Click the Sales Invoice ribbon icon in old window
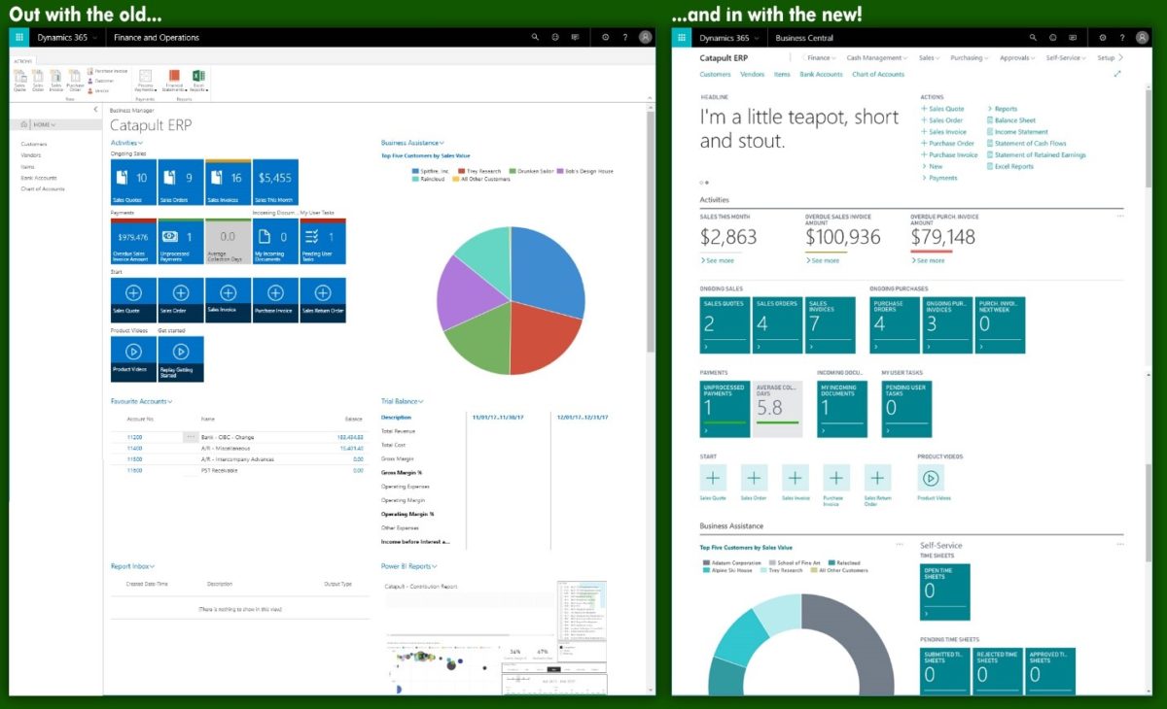The width and height of the screenshot is (1167, 709). 56,81
